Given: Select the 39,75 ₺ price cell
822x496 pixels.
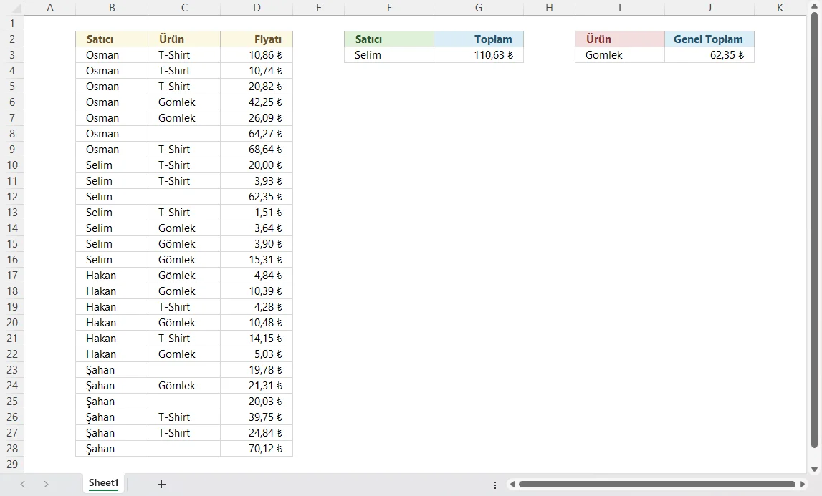Looking at the screenshot, I should click(257, 417).
